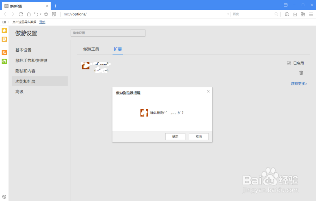Click the 百度 search box
Viewport: 316px width, 201px height.
[252, 14]
